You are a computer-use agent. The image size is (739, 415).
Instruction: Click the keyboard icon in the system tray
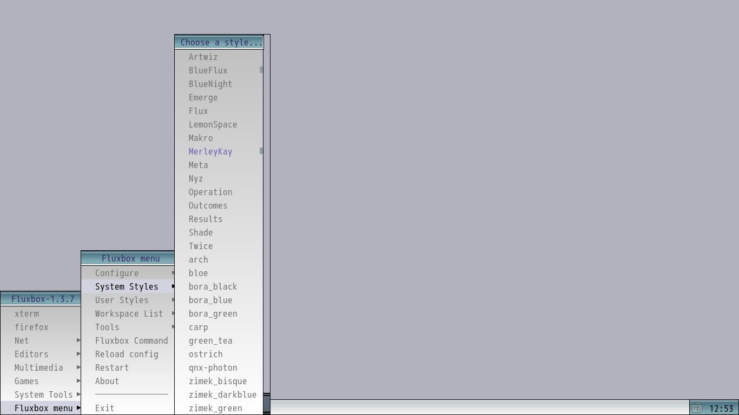point(697,408)
